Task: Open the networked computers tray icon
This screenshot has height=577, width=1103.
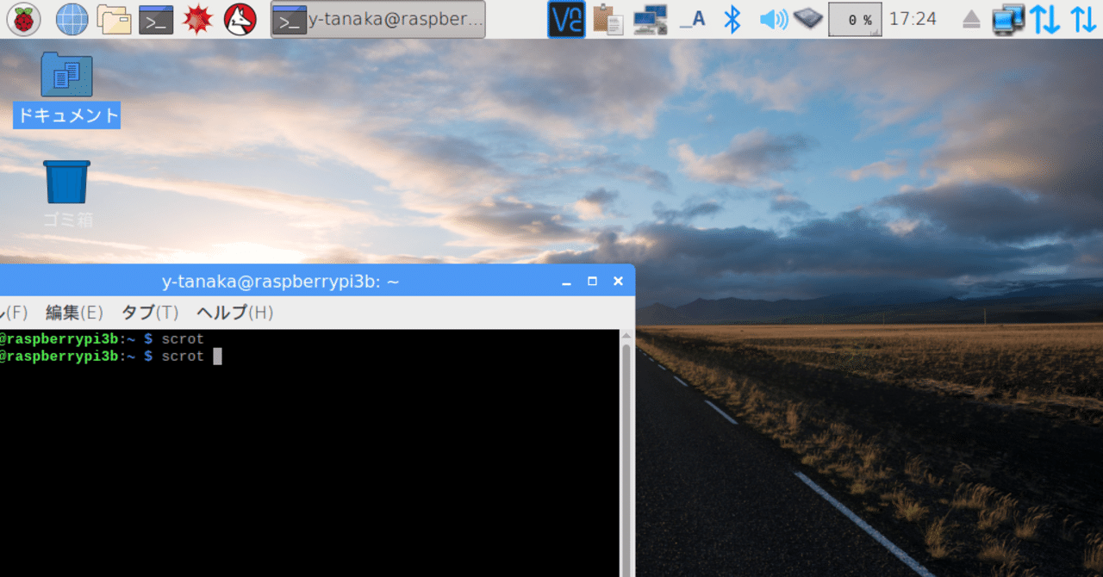Action: tap(650, 19)
